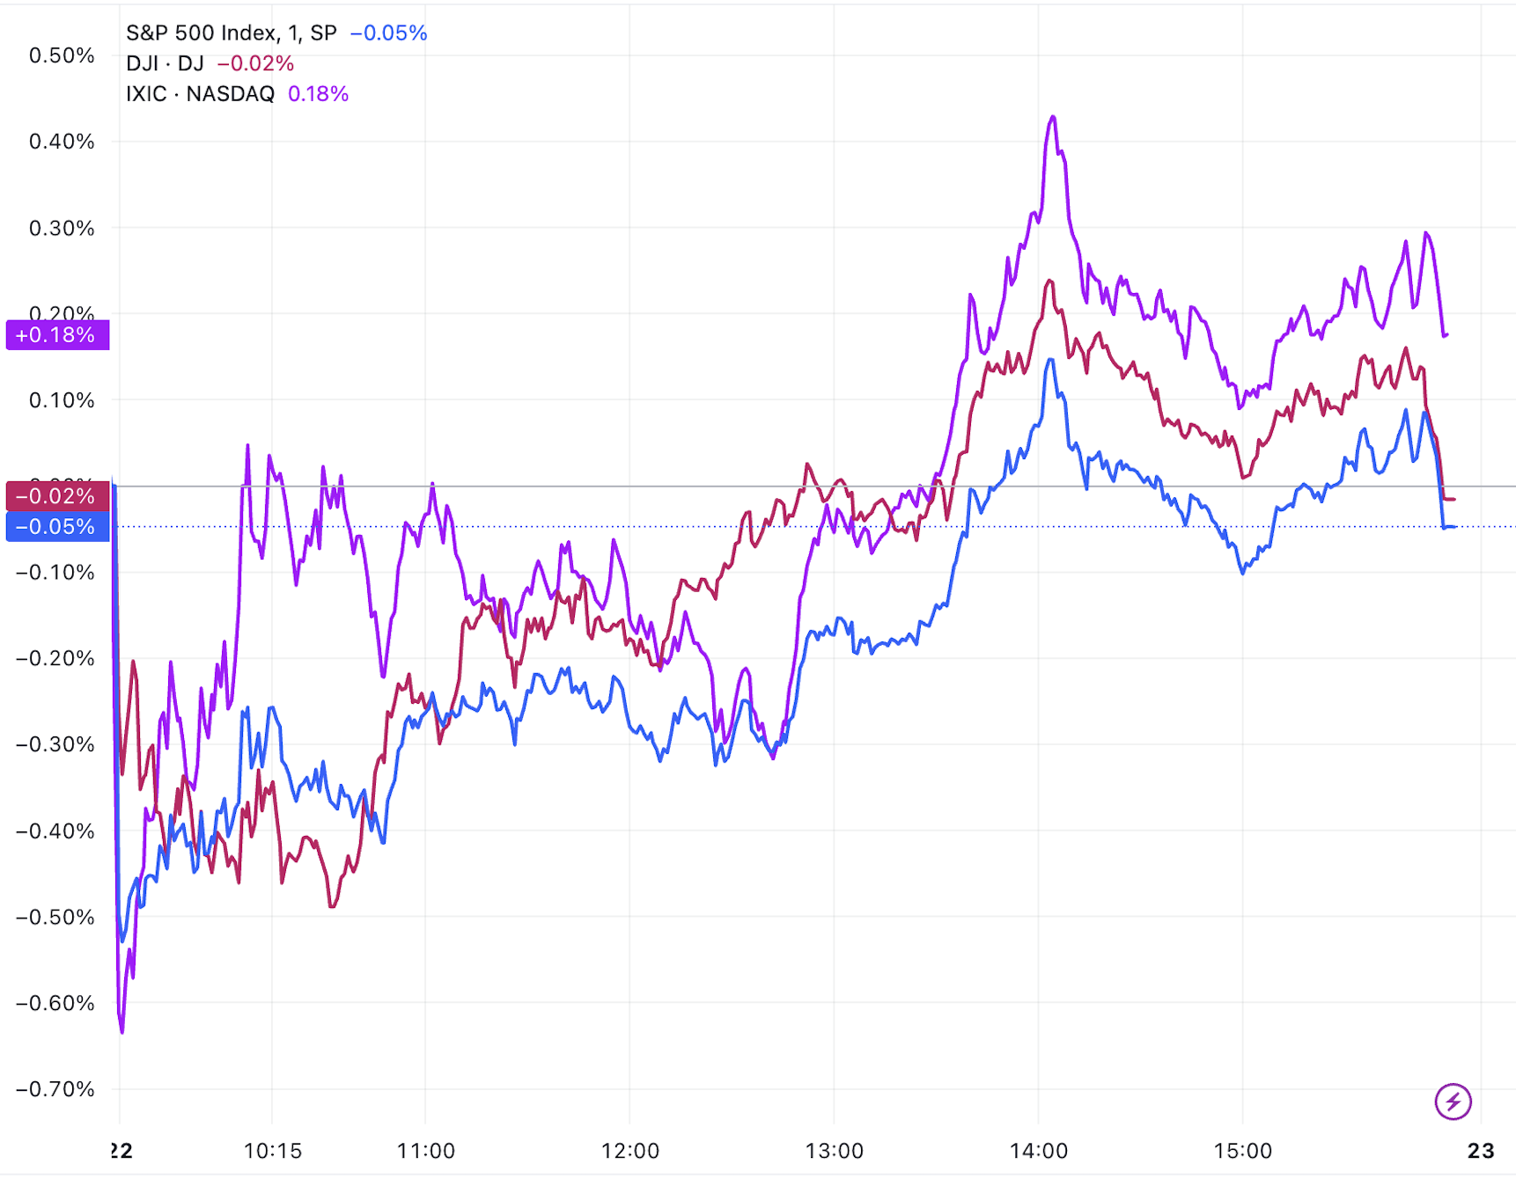This screenshot has width=1516, height=1186.
Task: Click the purple lightning bolt icon
Action: (1453, 1101)
